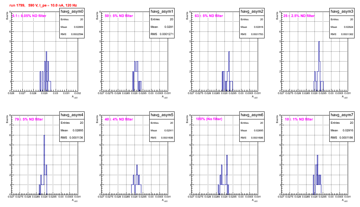
Task: Click the Events y-axis title of havg_asym1 plot
Action: pyautogui.click(x=97, y=16)
